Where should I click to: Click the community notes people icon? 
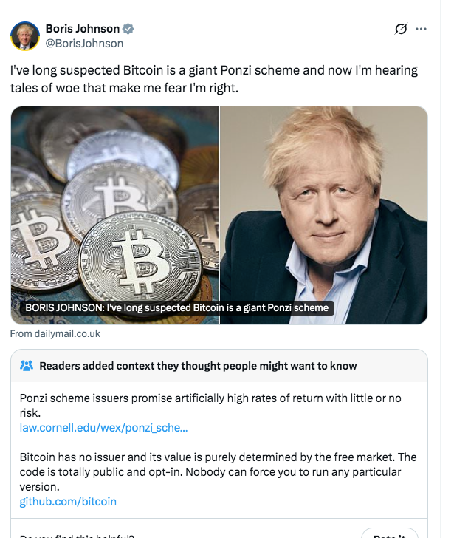click(27, 366)
